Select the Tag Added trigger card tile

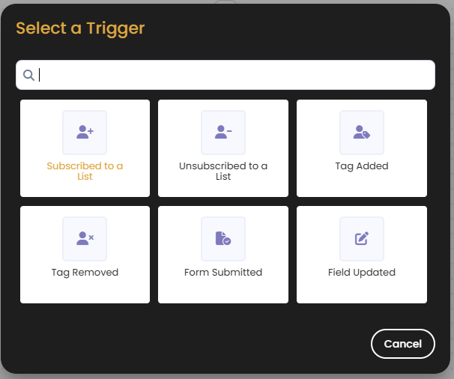coord(362,187)
